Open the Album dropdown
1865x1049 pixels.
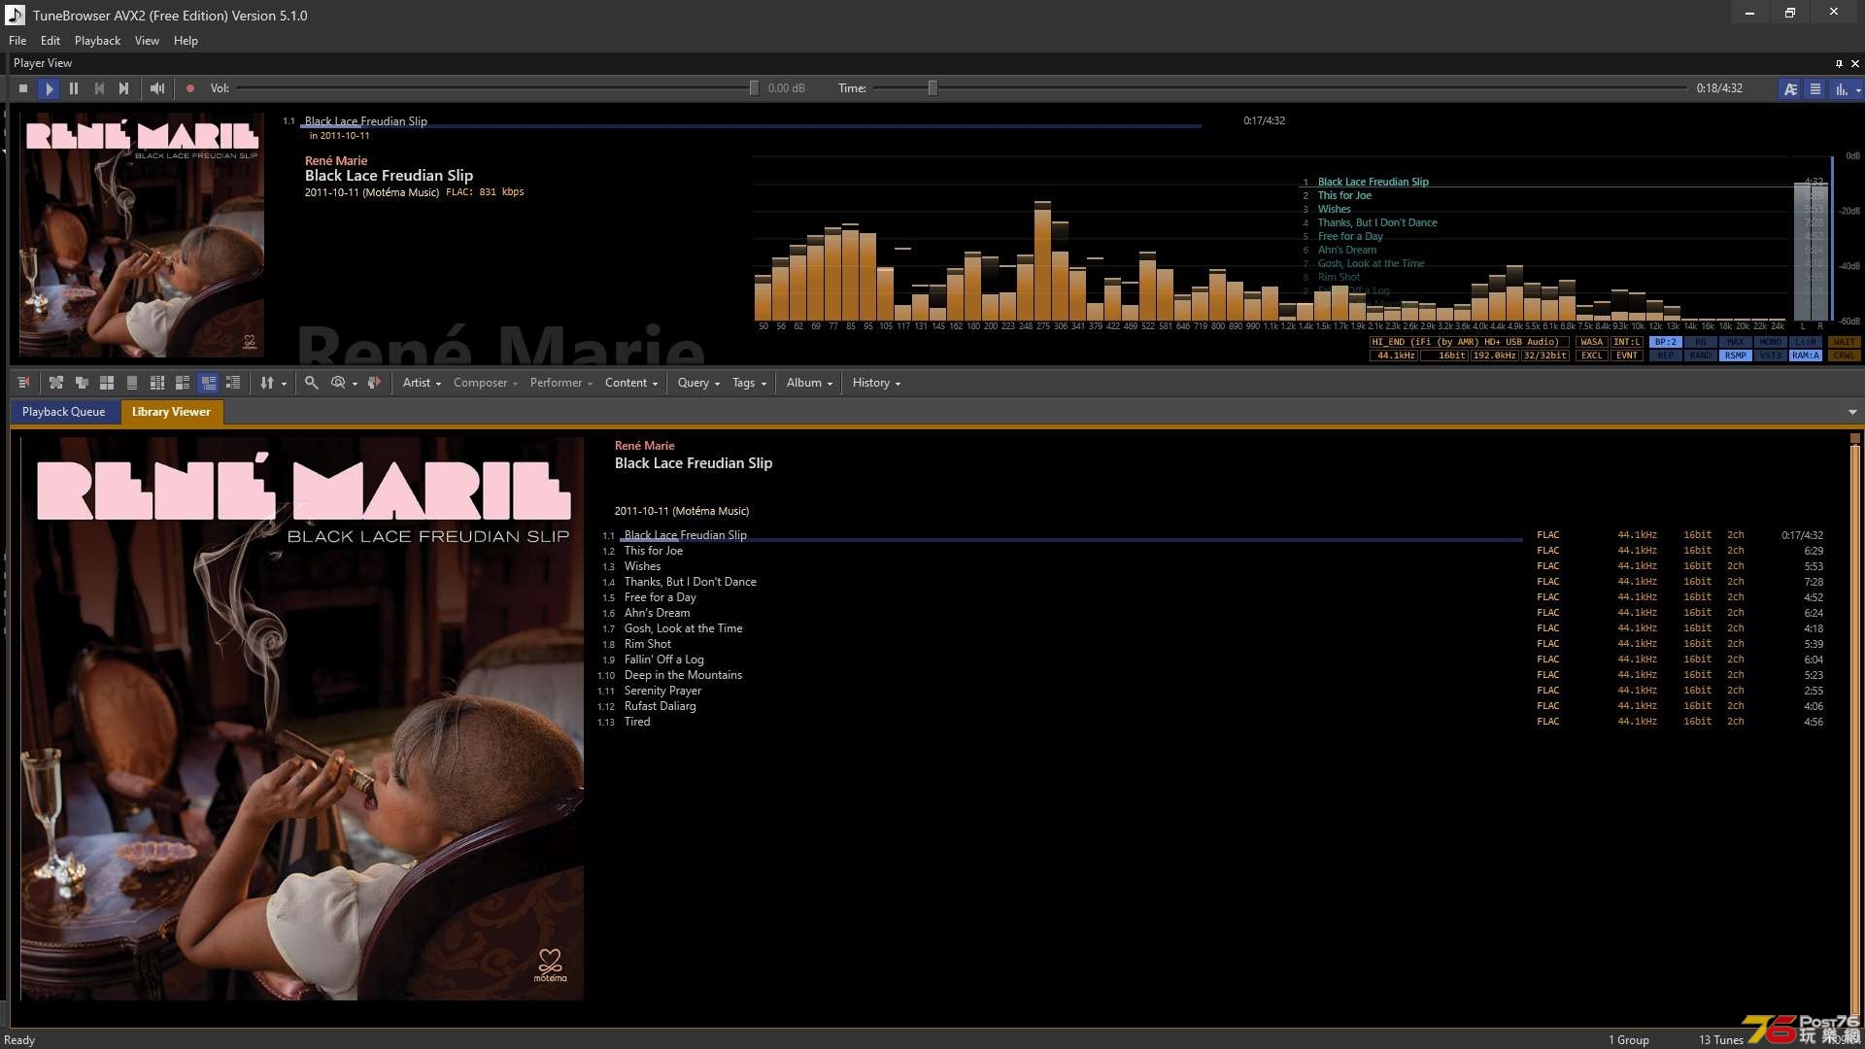(x=809, y=383)
